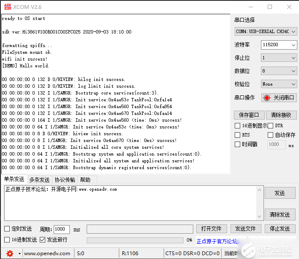Click the 清除发送 clear send button
The width and height of the screenshot is (299, 259).
(x=280, y=214)
